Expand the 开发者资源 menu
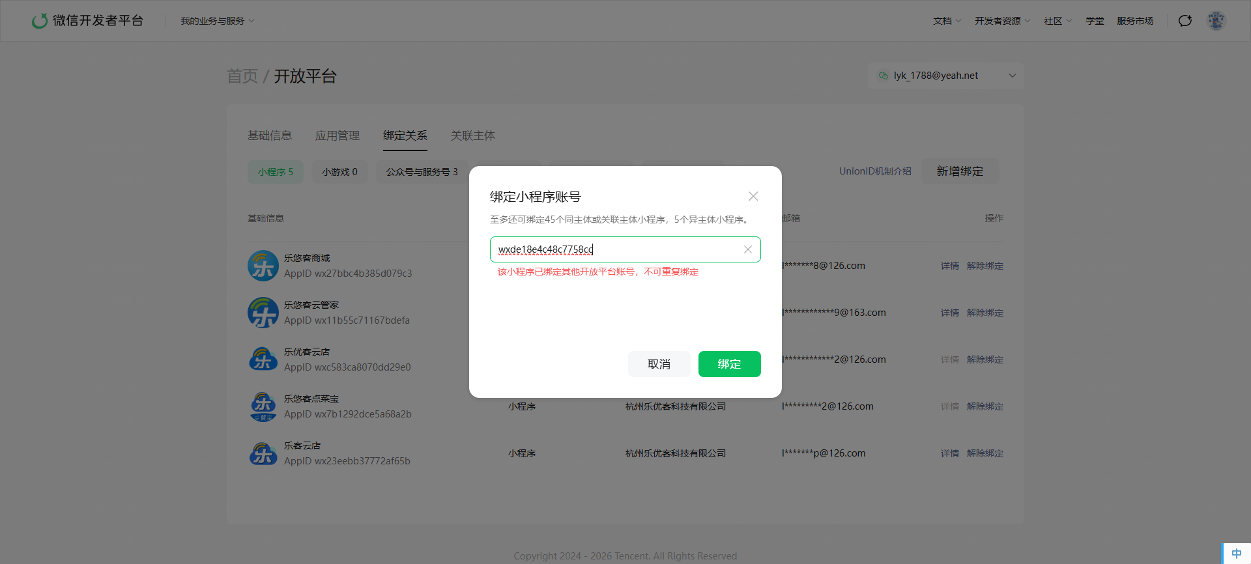Image resolution: width=1251 pixels, height=564 pixels. [1003, 21]
